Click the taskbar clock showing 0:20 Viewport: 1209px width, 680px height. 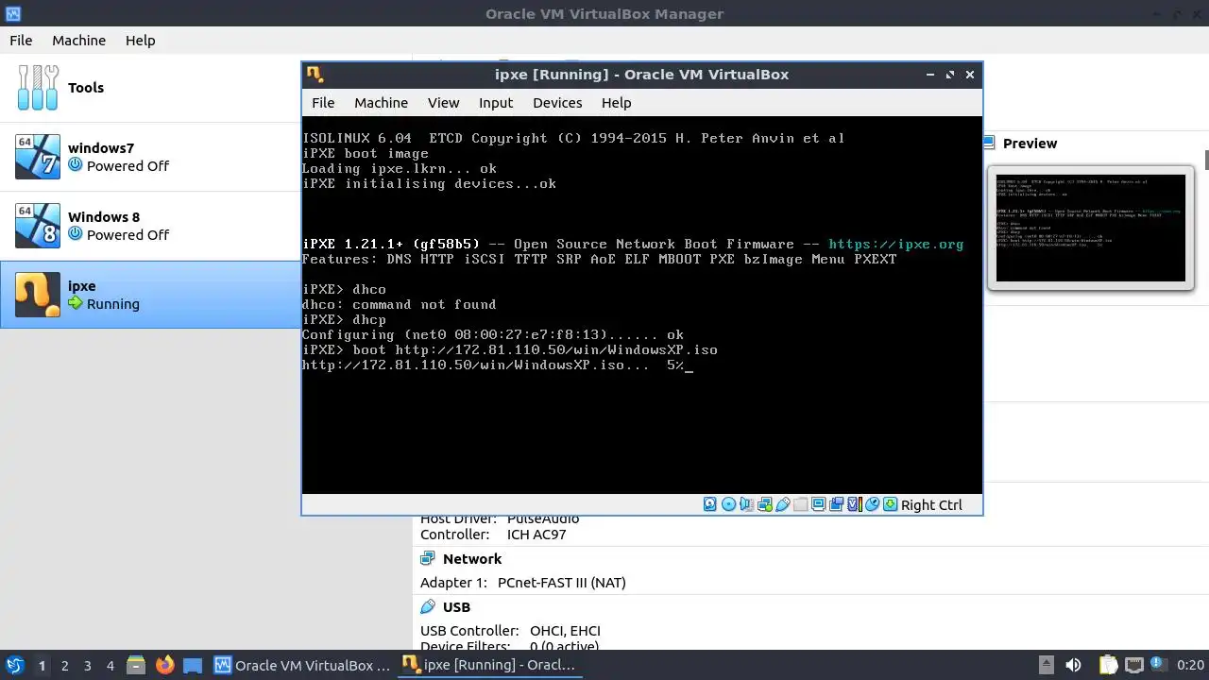[1191, 665]
